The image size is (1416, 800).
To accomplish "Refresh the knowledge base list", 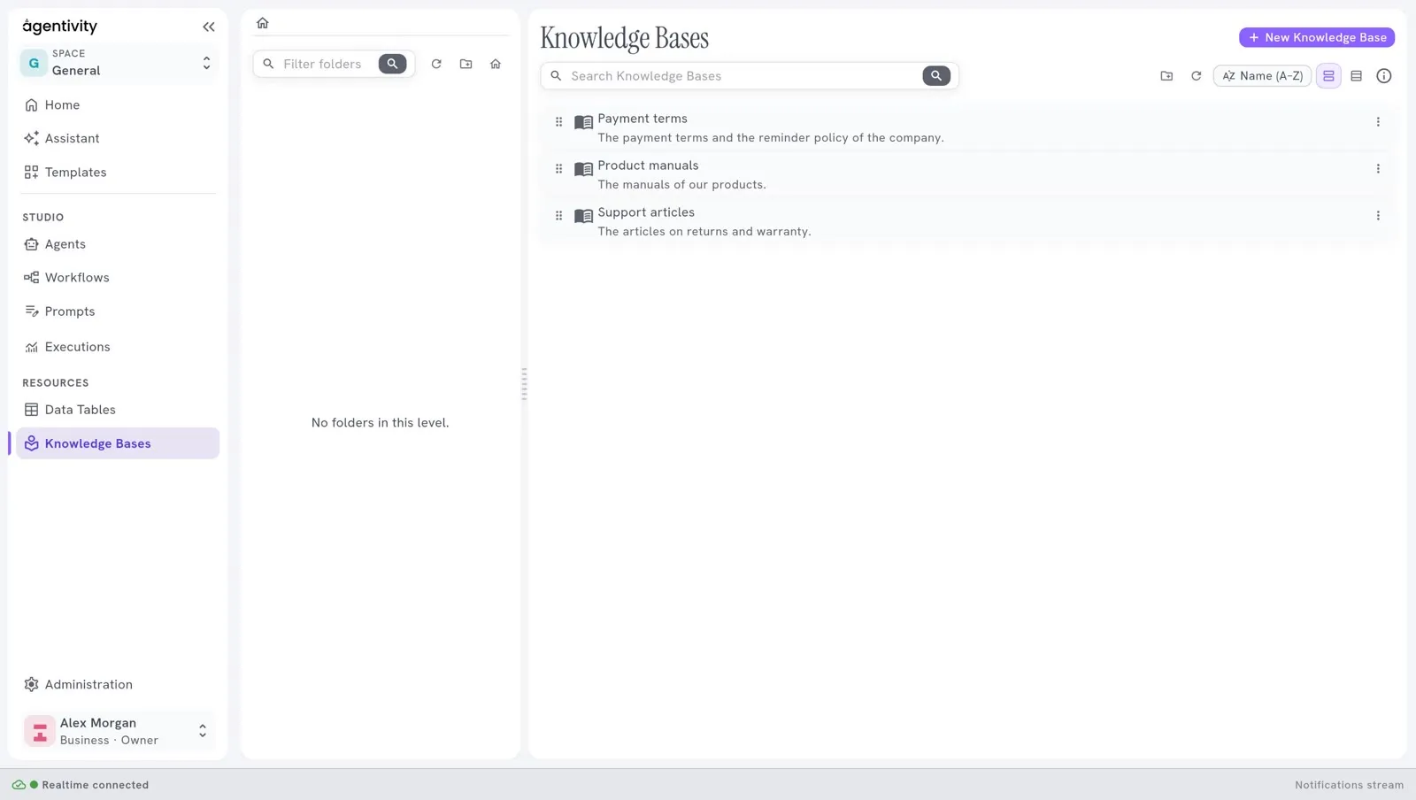I will [1196, 76].
